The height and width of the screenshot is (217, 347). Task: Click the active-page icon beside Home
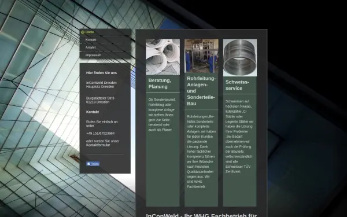[x=83, y=32]
